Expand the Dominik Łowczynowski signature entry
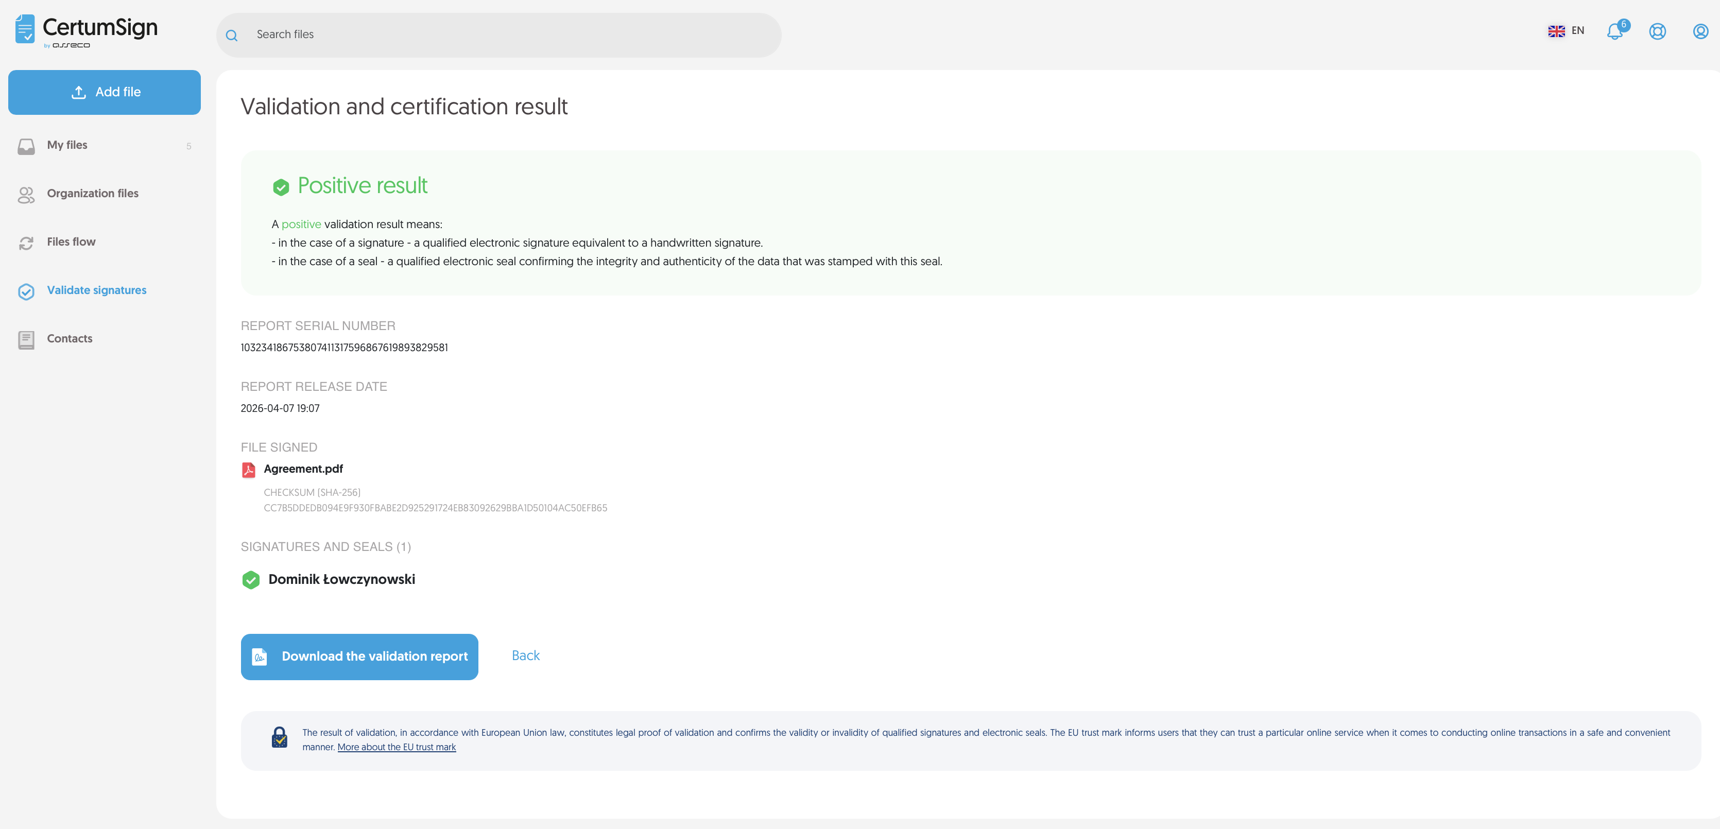Viewport: 1720px width, 829px height. 342,579
